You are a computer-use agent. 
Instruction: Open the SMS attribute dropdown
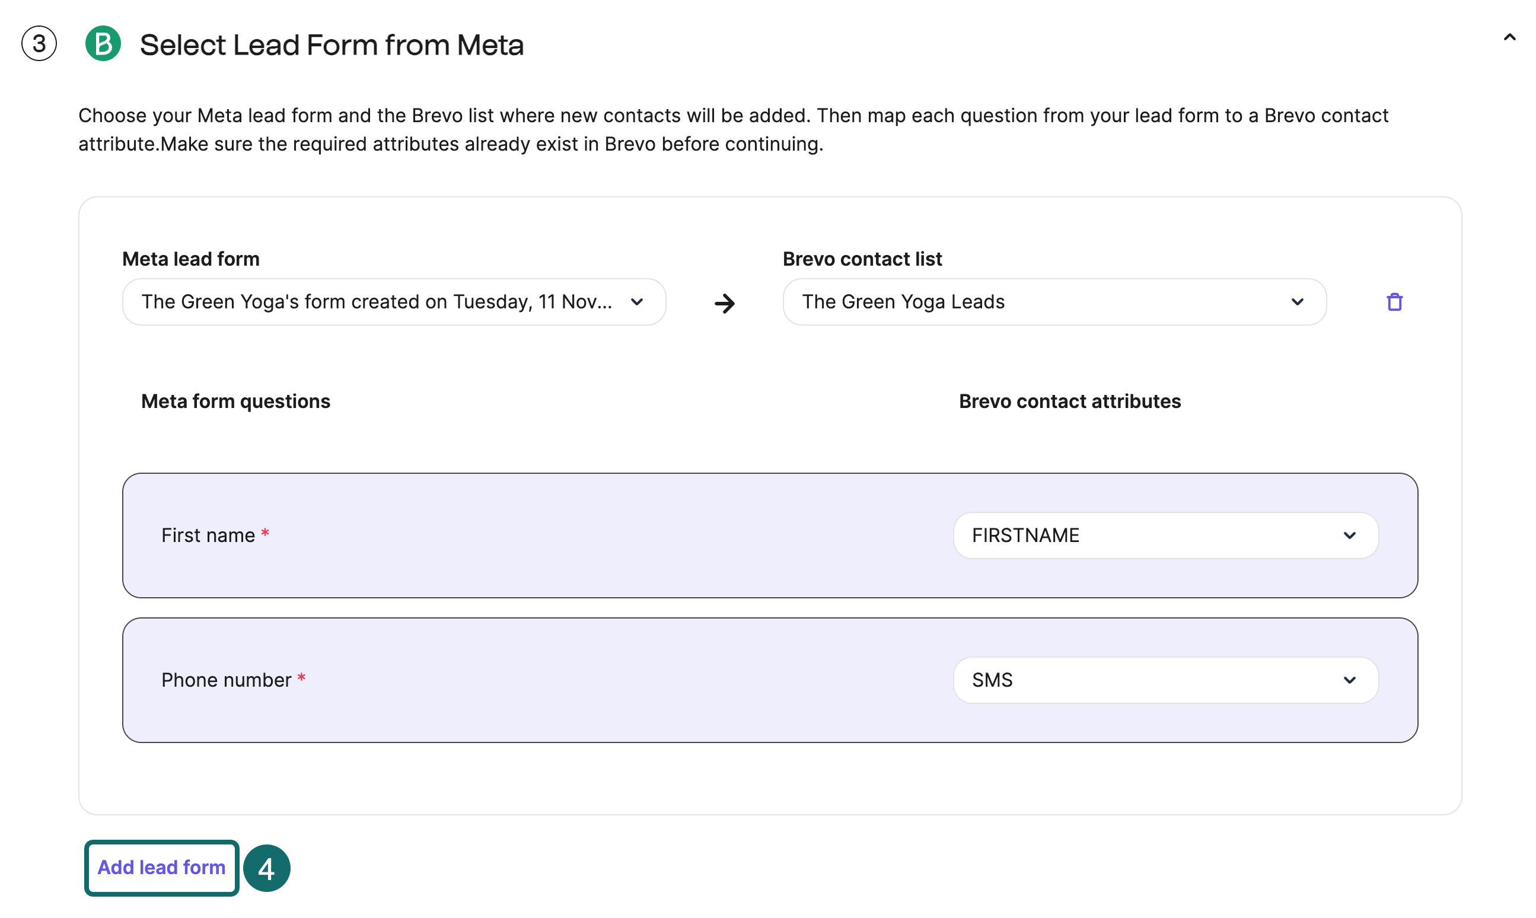pos(1165,680)
